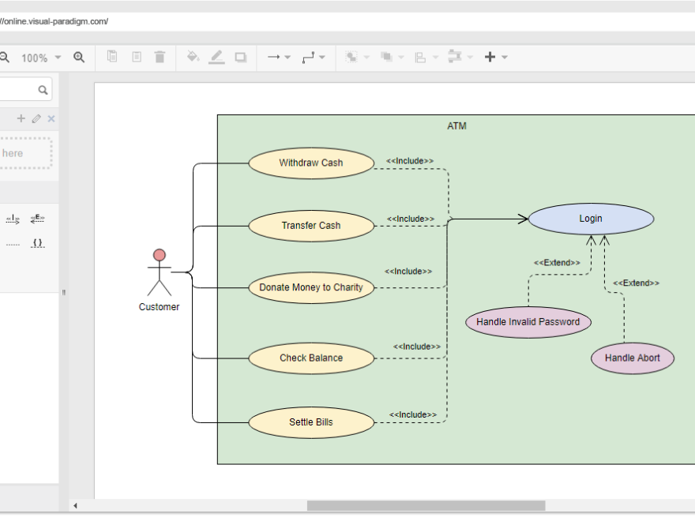Screen dimensions: 695x521
Task: Select the Login use case ellipse
Action: coord(591,219)
